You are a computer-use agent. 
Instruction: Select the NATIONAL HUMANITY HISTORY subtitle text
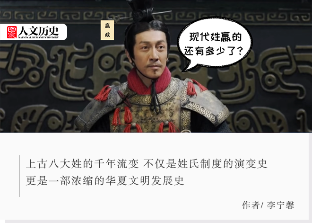tap(38, 37)
